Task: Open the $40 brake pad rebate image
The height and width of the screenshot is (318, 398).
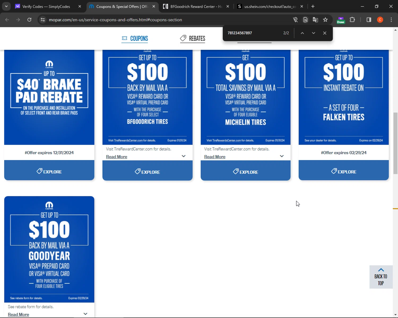Action: [49, 97]
